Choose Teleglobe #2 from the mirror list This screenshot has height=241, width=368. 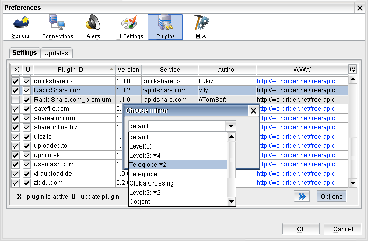[x=177, y=164]
